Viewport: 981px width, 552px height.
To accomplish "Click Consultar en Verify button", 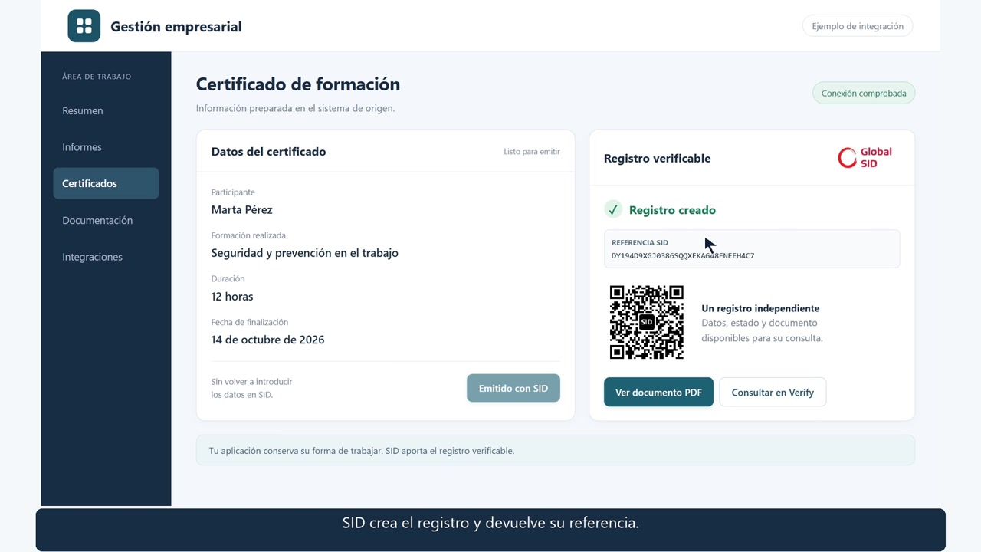I will tap(773, 392).
